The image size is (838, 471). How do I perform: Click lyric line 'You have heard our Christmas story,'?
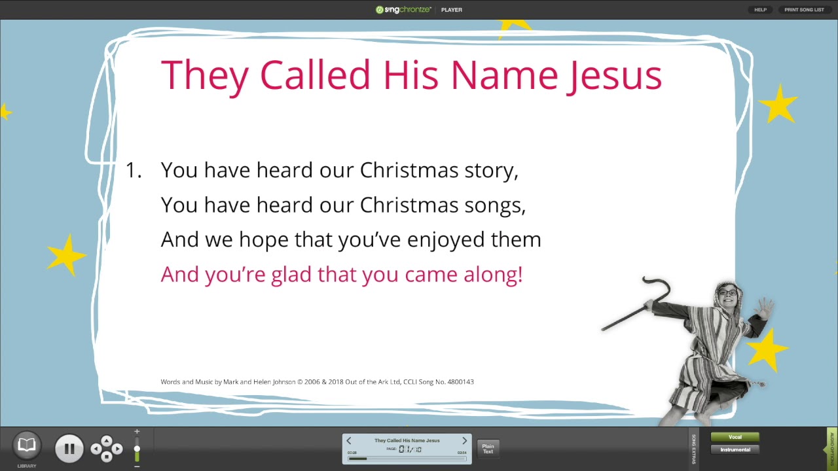click(340, 170)
